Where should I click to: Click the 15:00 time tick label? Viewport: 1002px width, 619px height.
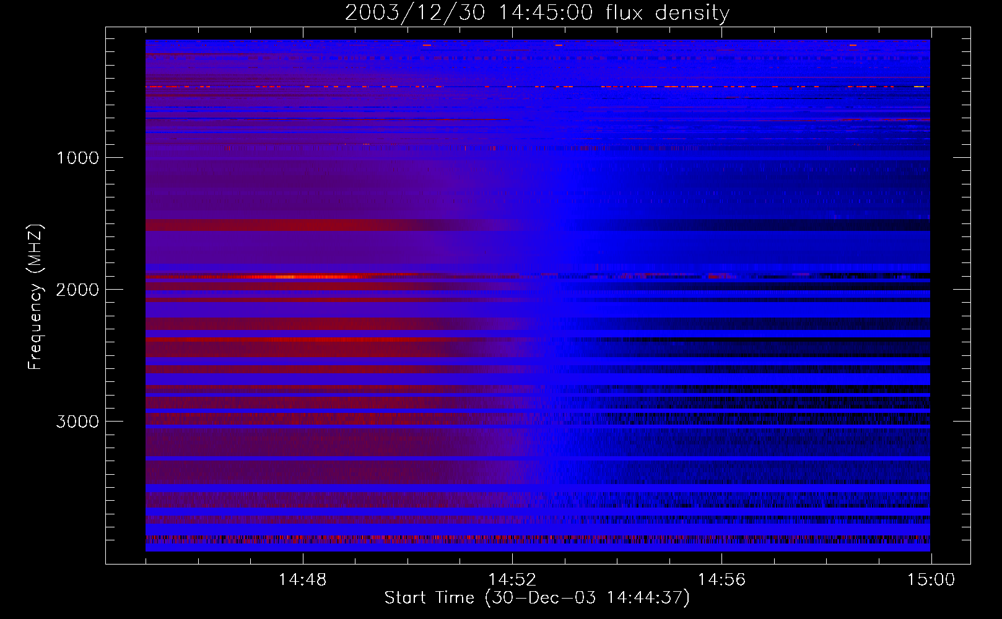[x=931, y=580]
